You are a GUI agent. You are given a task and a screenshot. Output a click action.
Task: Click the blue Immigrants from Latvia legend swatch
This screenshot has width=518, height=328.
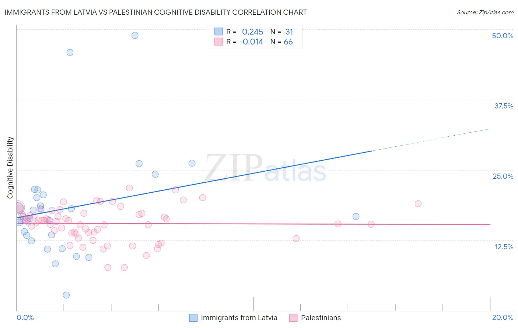click(193, 318)
